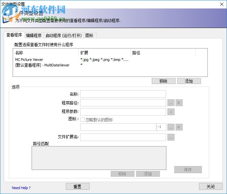Open the Need Help ? link
227x194 pixels.
point(21,188)
